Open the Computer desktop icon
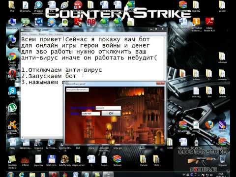This screenshot has height=177, width=236. coord(12,23)
